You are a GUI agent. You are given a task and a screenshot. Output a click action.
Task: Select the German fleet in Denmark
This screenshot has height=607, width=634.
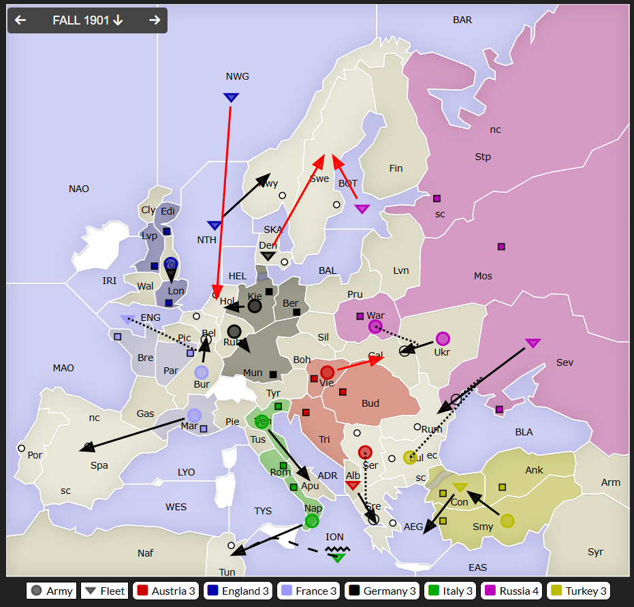268,256
